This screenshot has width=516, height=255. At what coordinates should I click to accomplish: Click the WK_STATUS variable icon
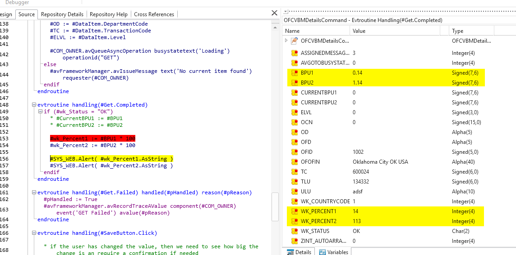click(x=295, y=231)
